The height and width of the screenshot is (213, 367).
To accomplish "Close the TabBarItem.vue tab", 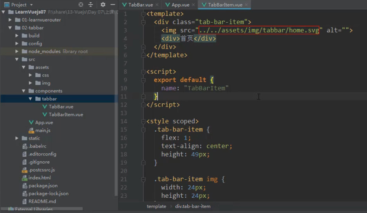I will point(246,5).
